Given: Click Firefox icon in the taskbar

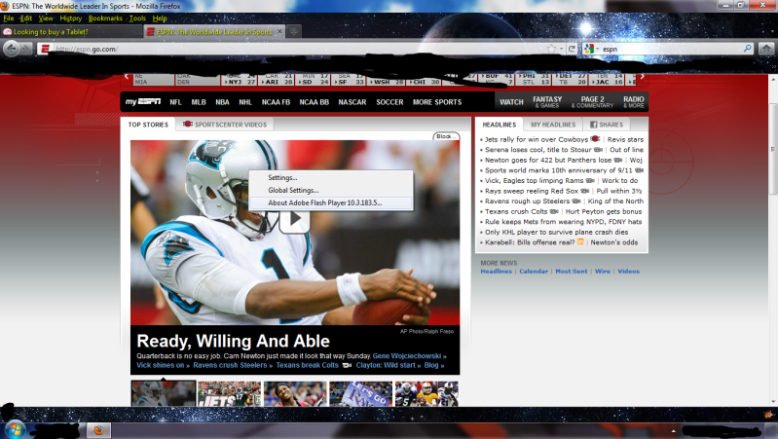Looking at the screenshot, I should [98, 430].
